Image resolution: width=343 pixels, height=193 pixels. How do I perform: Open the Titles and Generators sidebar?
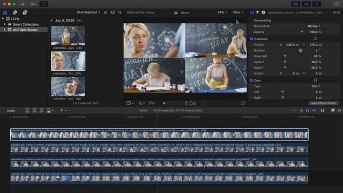pos(25,12)
